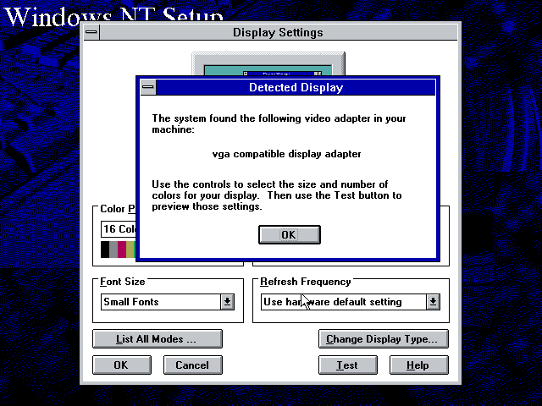The height and width of the screenshot is (406, 542).
Task: Open Change Display Type dialog
Action: (384, 339)
